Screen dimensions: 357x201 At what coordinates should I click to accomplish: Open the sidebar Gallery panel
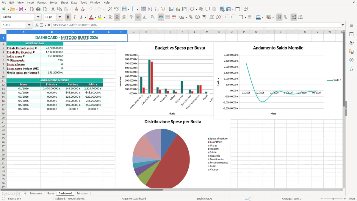[351, 52]
